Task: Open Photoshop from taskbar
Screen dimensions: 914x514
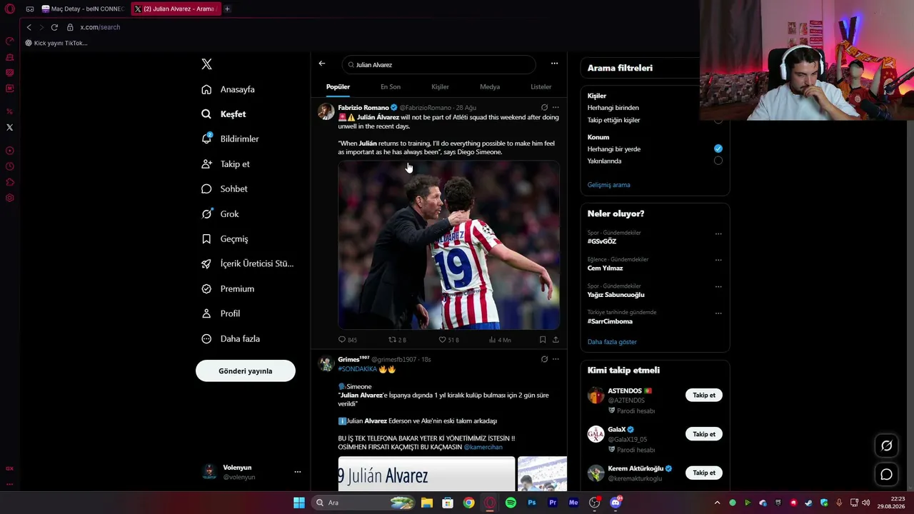Action: (x=532, y=503)
